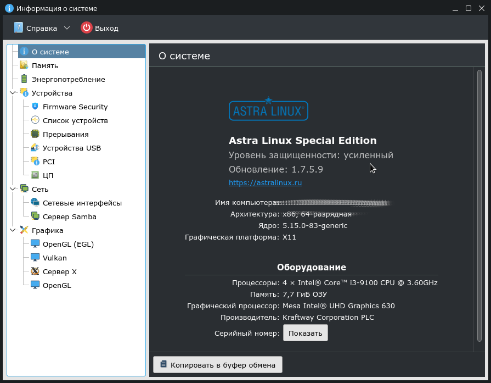Click the Сетевые интерфейсы globe icon
This screenshot has width=491, height=383.
35,202
